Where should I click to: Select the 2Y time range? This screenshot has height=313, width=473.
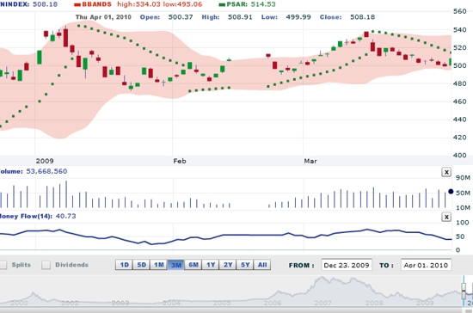tap(228, 265)
